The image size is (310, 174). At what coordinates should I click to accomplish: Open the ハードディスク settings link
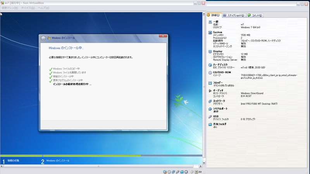tap(220, 65)
